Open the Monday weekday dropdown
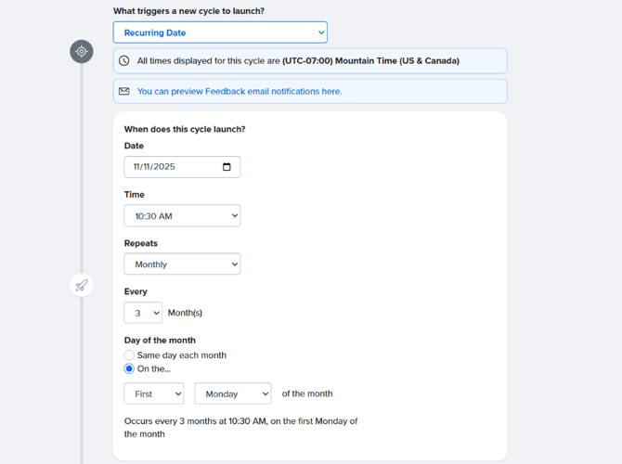 (233, 393)
